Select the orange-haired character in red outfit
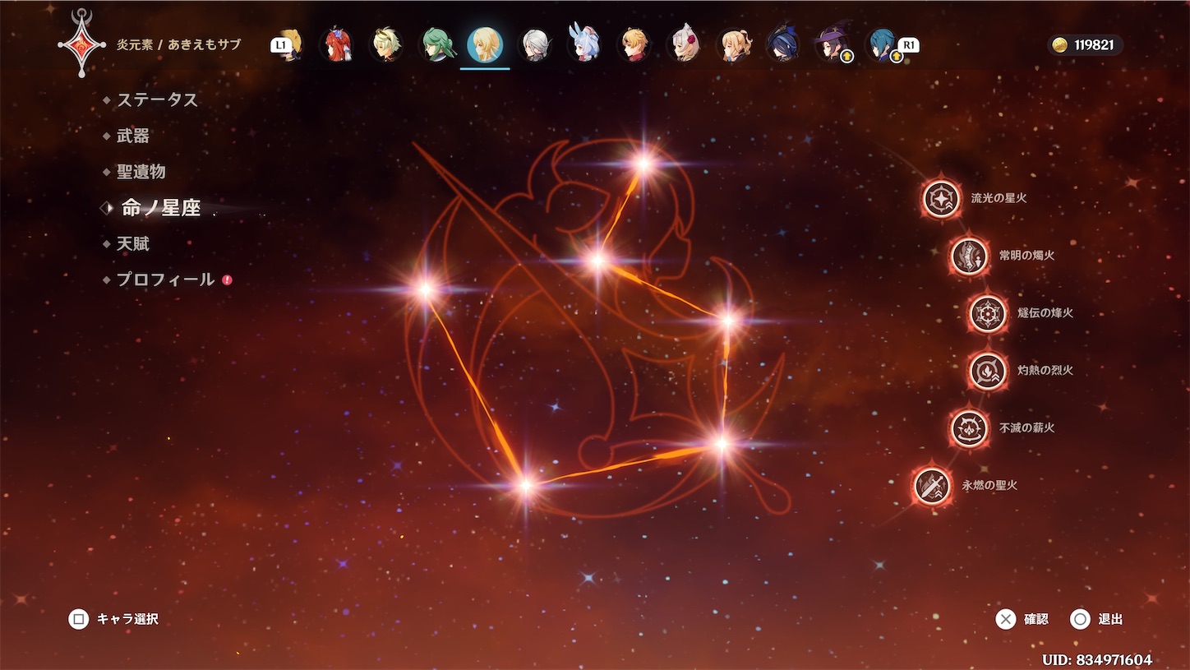 click(x=634, y=44)
